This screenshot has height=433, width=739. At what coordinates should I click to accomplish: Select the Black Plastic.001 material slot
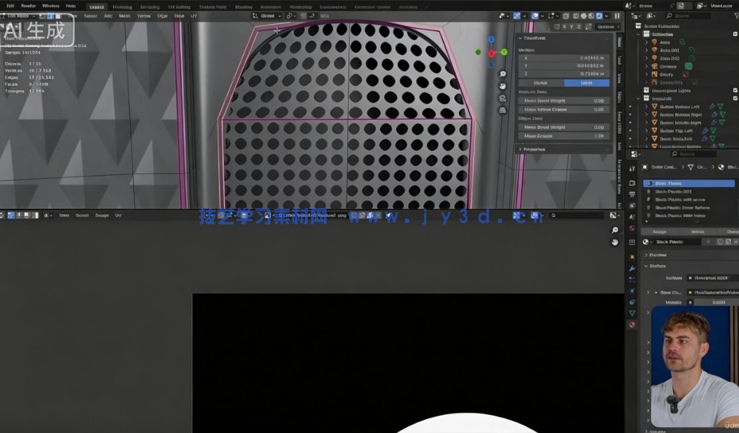673,192
